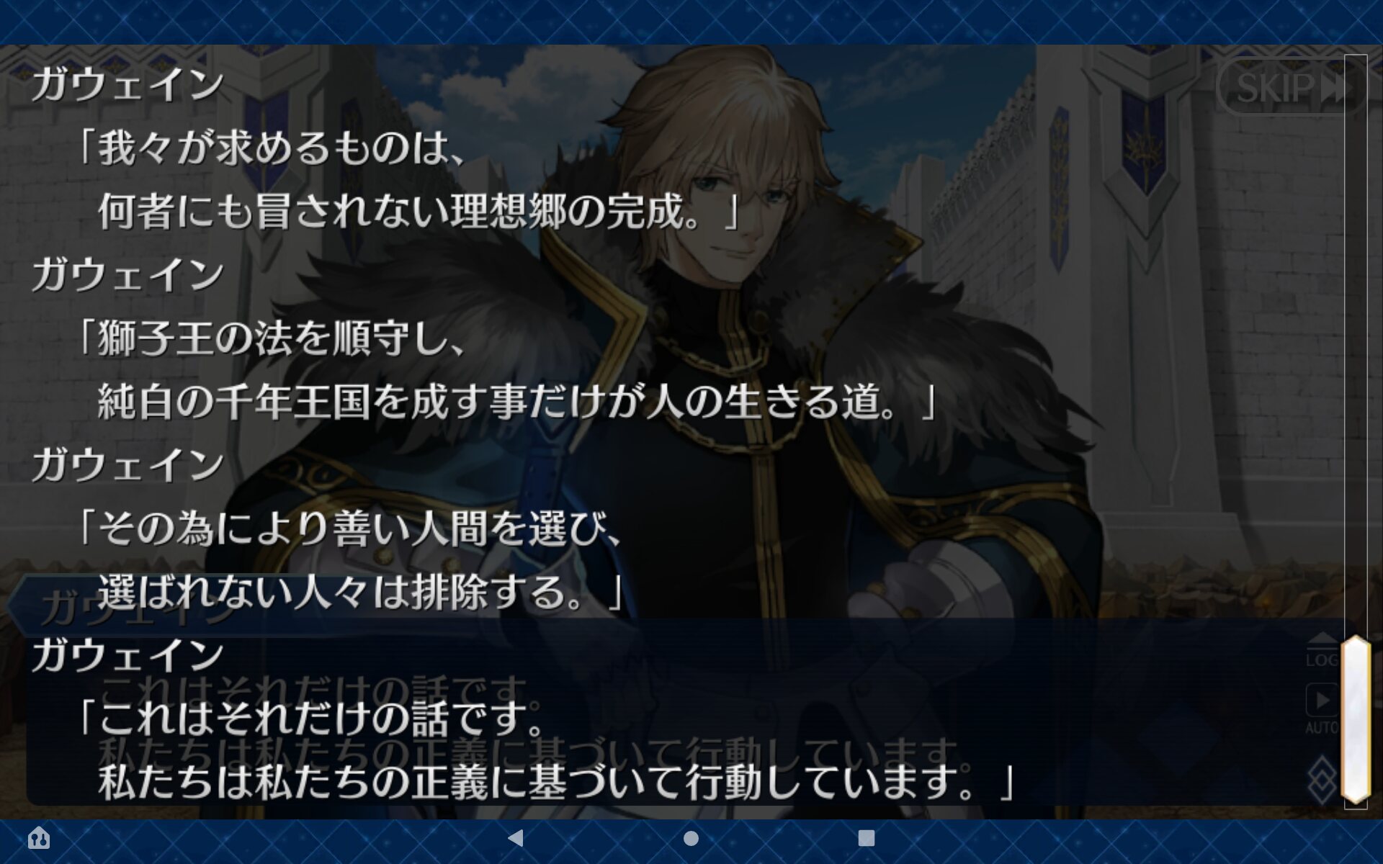Tap the Android home circle
The height and width of the screenshot is (864, 1383).
click(691, 838)
